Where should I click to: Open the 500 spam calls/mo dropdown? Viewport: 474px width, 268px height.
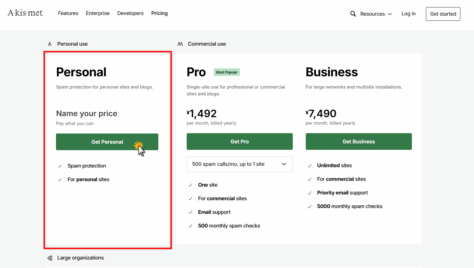pos(240,164)
